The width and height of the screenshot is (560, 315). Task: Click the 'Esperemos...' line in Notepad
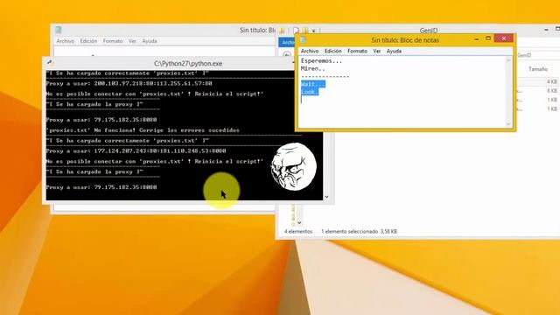321,61
